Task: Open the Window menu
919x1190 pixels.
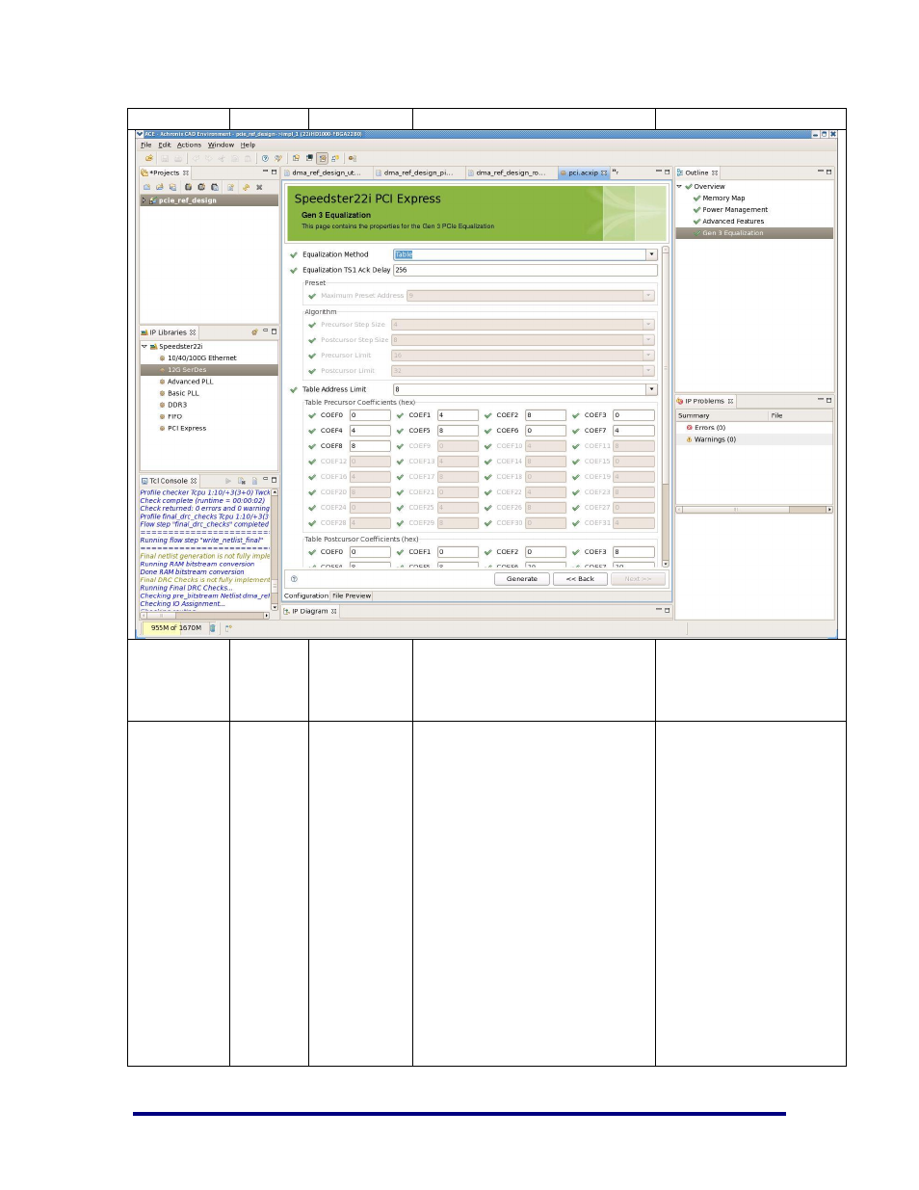Action: 221,145
